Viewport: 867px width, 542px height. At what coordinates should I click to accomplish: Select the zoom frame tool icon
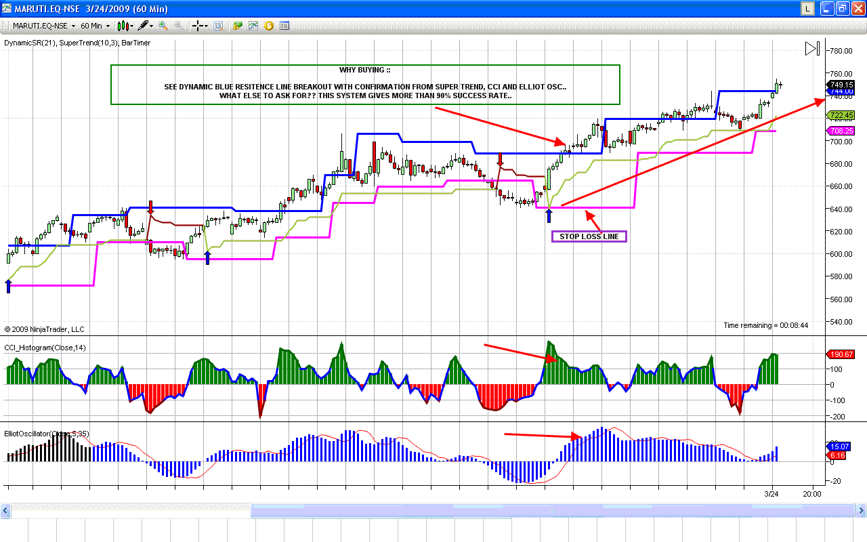218,26
